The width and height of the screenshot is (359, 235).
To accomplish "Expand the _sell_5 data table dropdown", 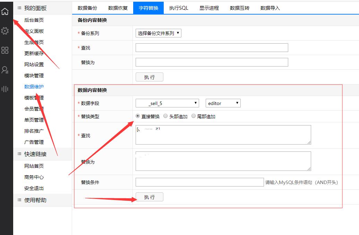I will [167, 103].
